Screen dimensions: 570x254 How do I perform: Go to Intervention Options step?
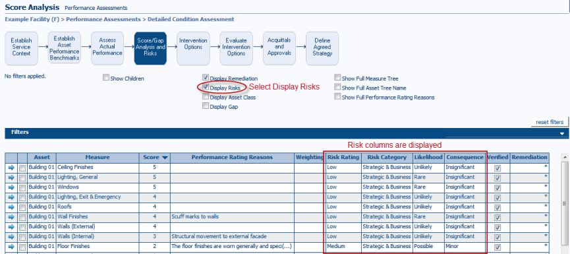193,48
